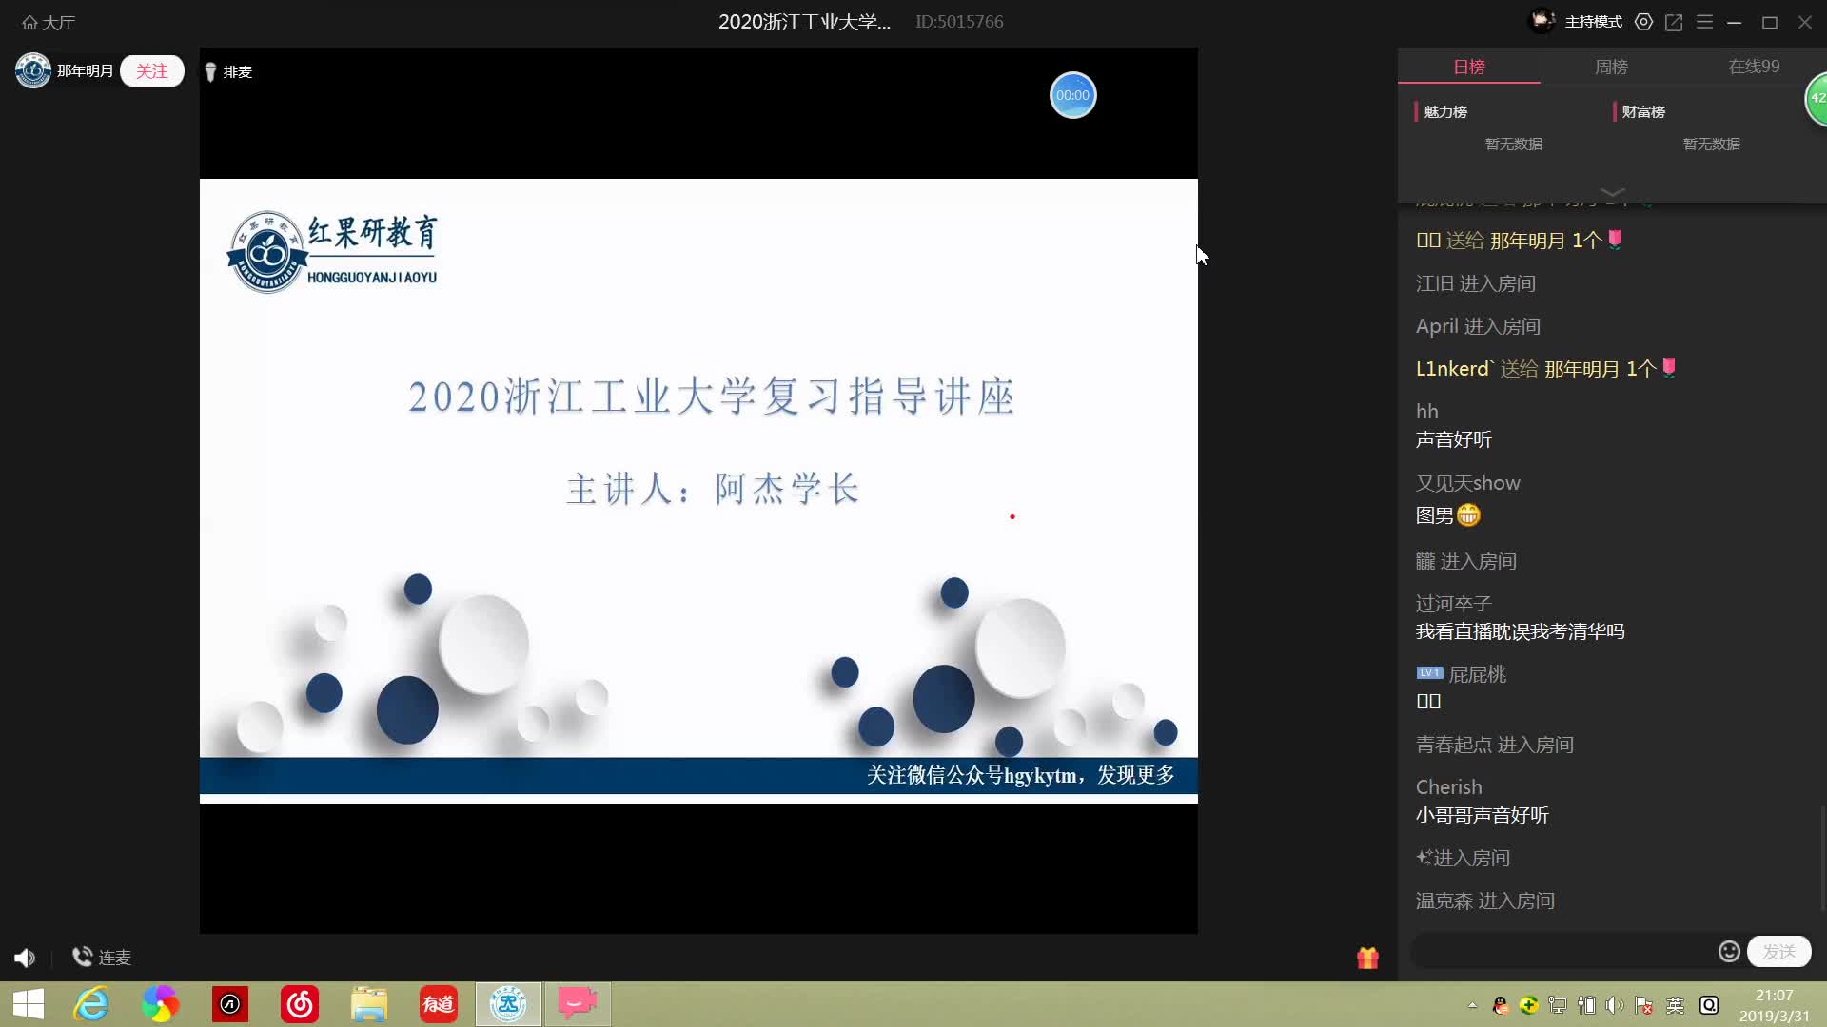The width and height of the screenshot is (1827, 1027).
Task: Click username Cherish in chat
Action: (x=1448, y=787)
